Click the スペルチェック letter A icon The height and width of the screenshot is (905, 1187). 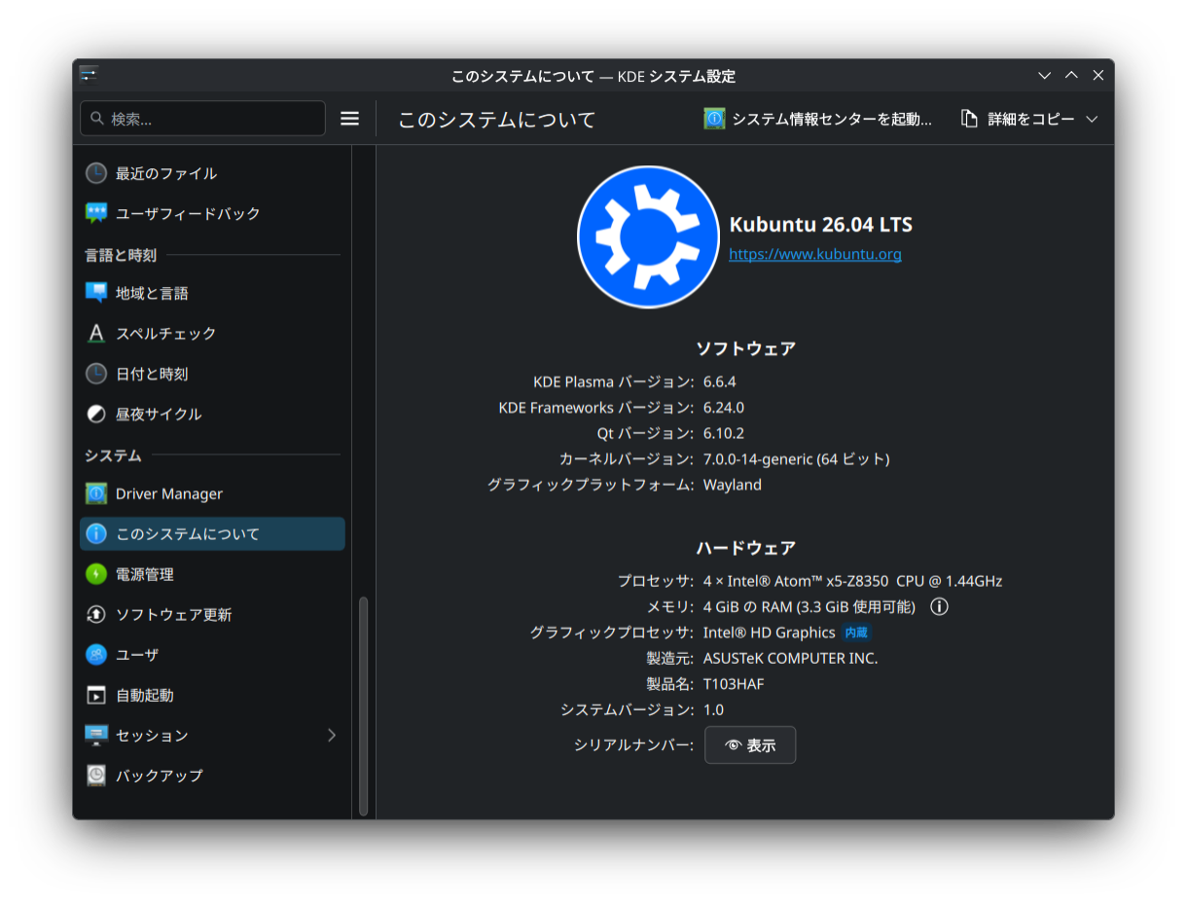pyautogui.click(x=96, y=334)
